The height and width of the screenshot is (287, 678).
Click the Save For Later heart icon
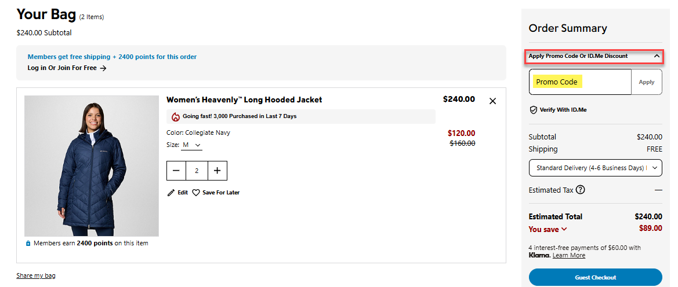(x=196, y=193)
